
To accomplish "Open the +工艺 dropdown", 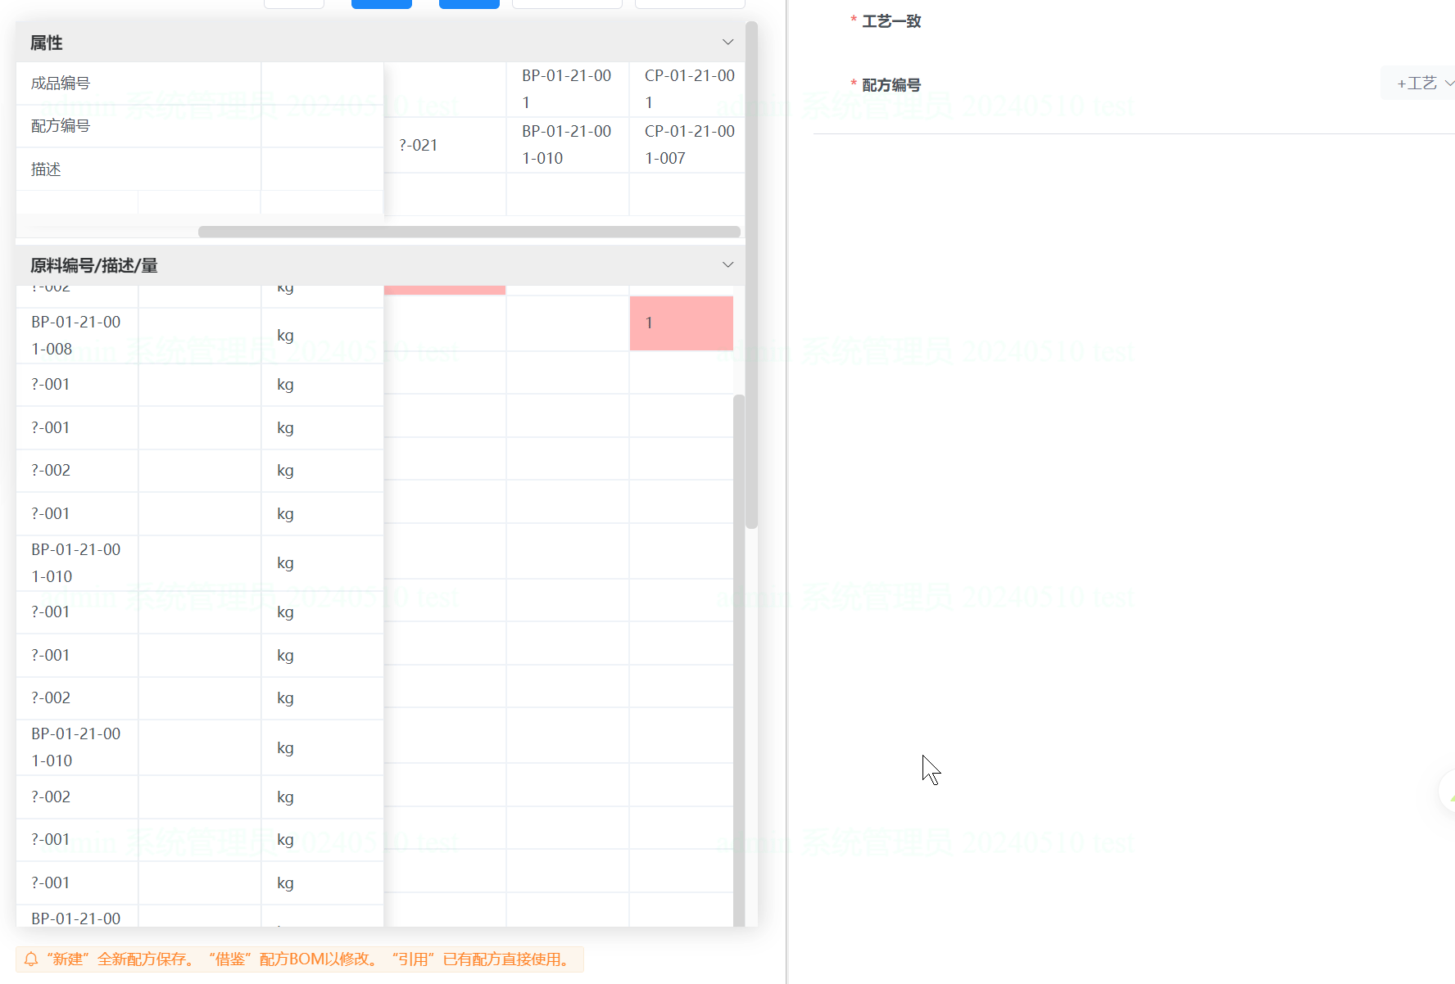I will pos(1424,84).
